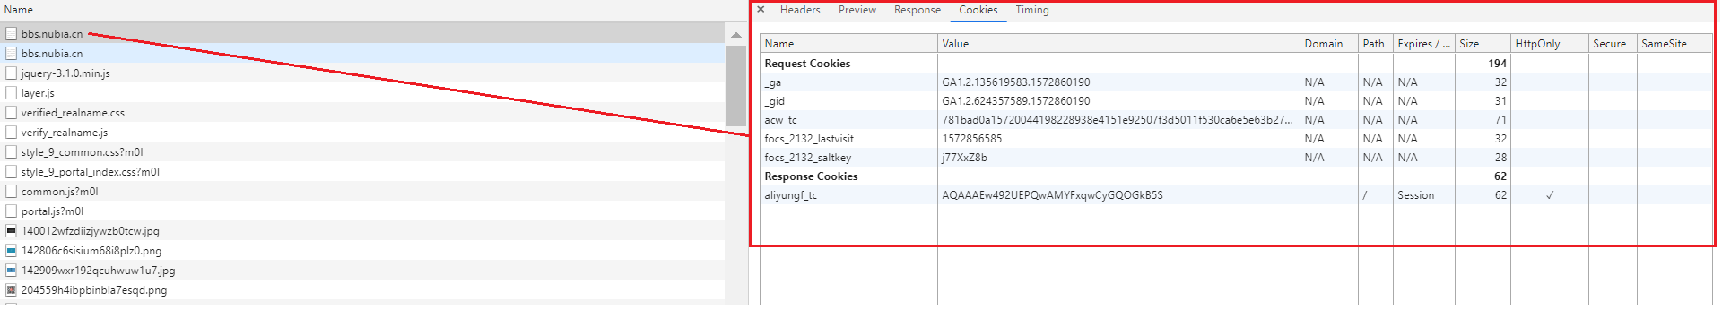Click document icon of first bbs.nubia.cn row
This screenshot has height=327, width=1722.
pos(12,33)
